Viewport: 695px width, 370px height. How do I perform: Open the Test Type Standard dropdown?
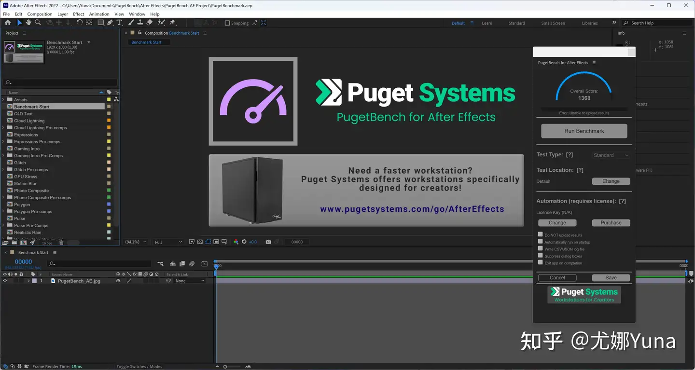click(611, 155)
